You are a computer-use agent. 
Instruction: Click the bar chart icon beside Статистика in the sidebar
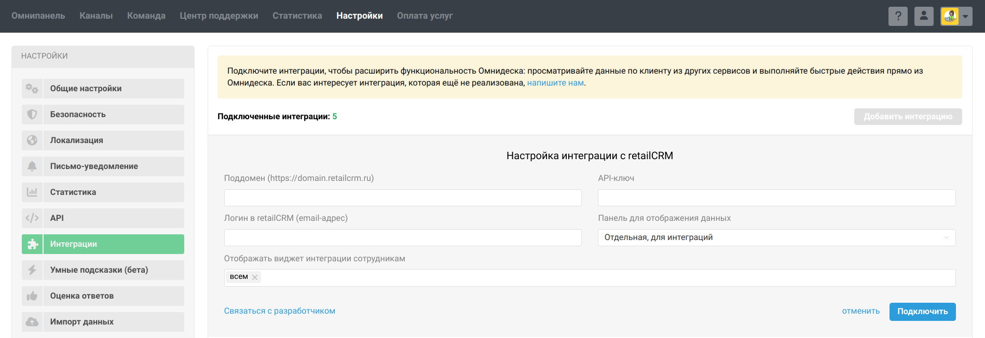click(32, 192)
